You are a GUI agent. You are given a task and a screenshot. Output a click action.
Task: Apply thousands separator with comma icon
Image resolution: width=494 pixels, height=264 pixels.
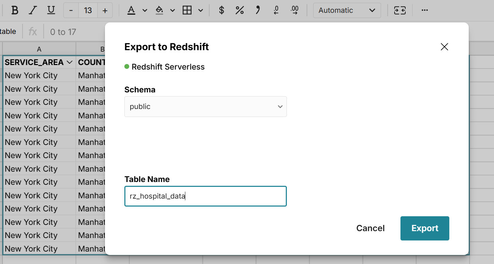257,10
